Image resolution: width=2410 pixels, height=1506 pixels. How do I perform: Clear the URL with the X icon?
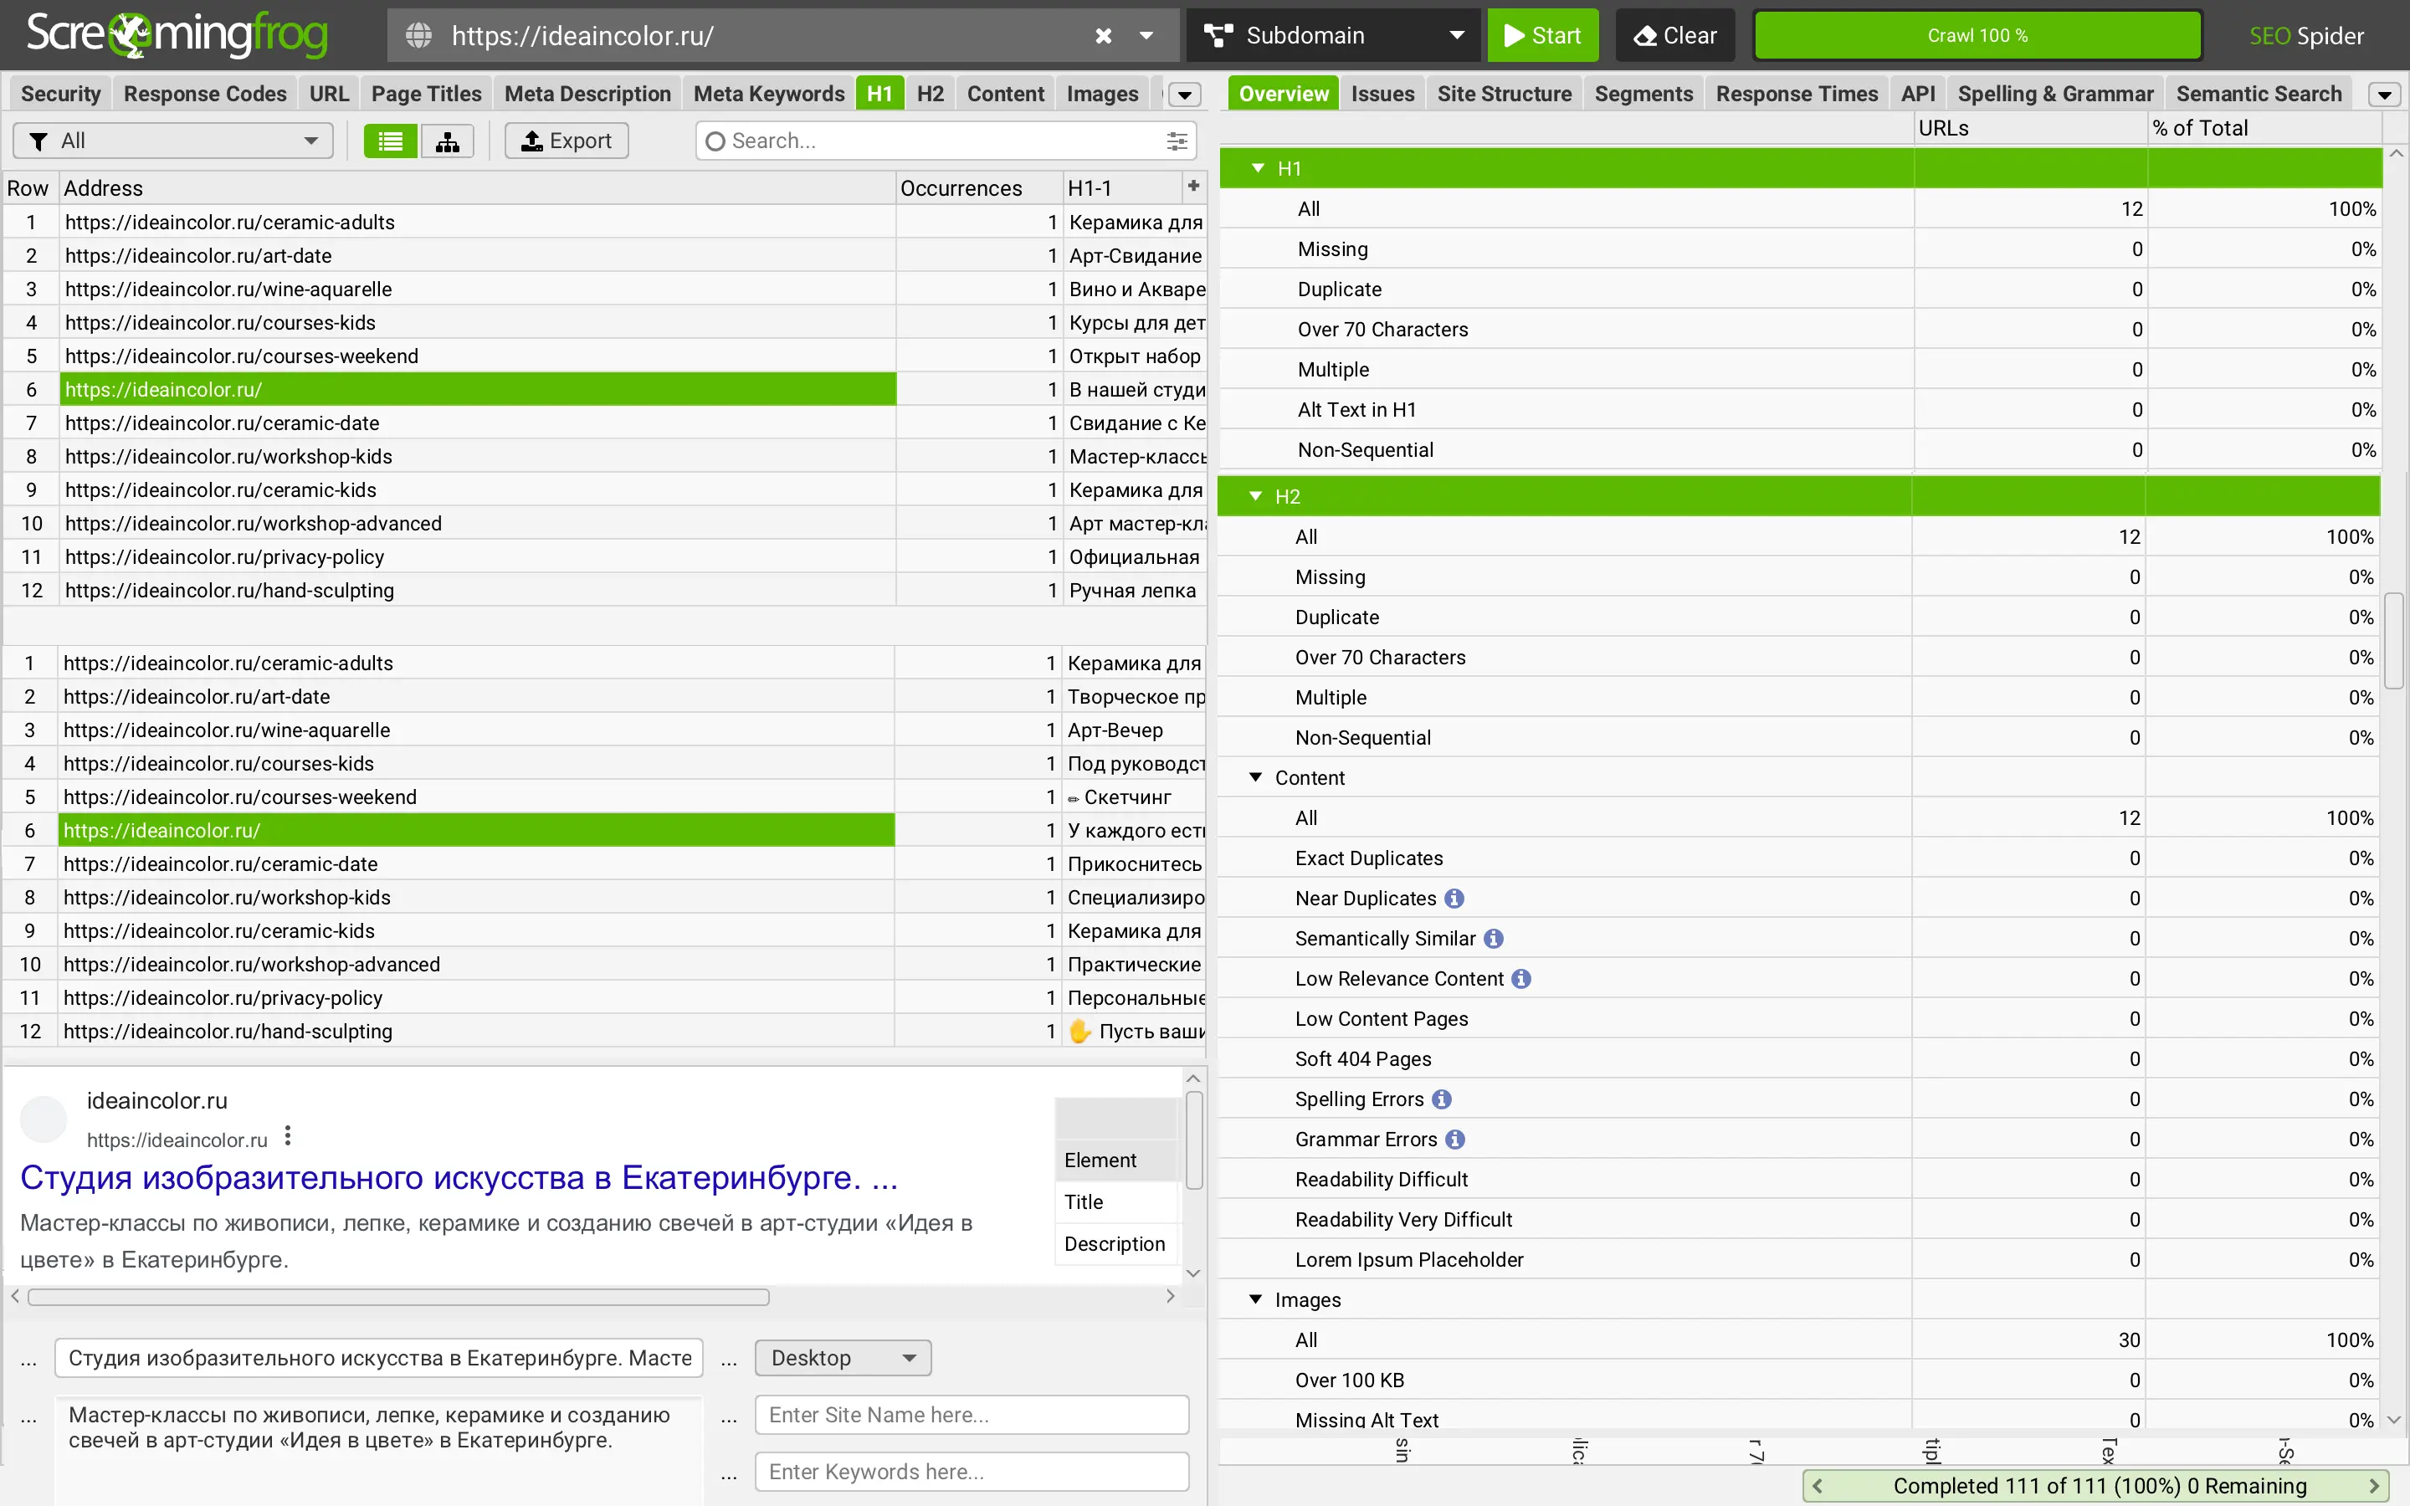[x=1102, y=36]
